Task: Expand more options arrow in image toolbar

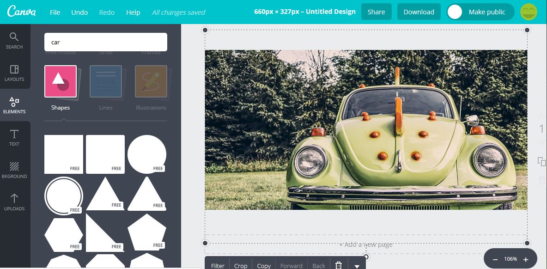Action: [x=357, y=266]
